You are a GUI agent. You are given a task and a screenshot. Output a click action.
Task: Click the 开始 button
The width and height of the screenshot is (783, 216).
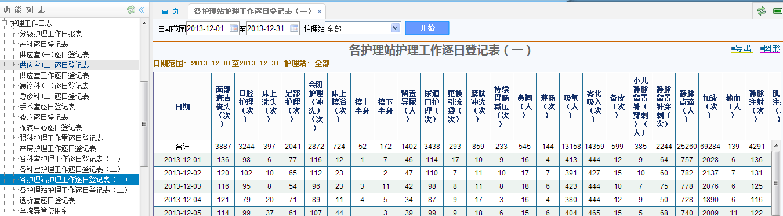coord(427,28)
